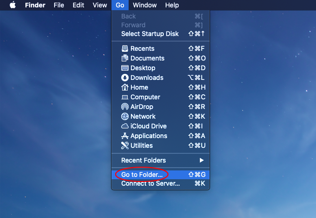Open the Edit menu
Screen dimensions: 316x218
pyautogui.click(x=78, y=5)
